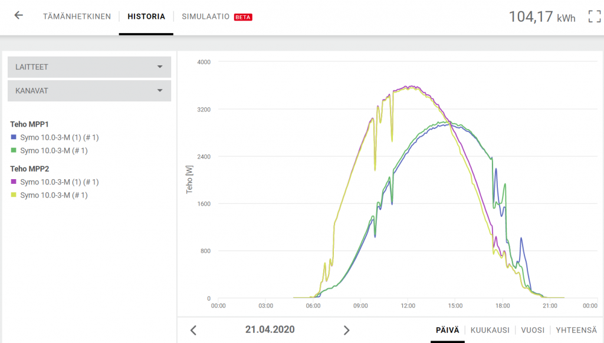This screenshot has width=604, height=343.
Task: Open the Kanavat dropdown
Action: point(88,91)
